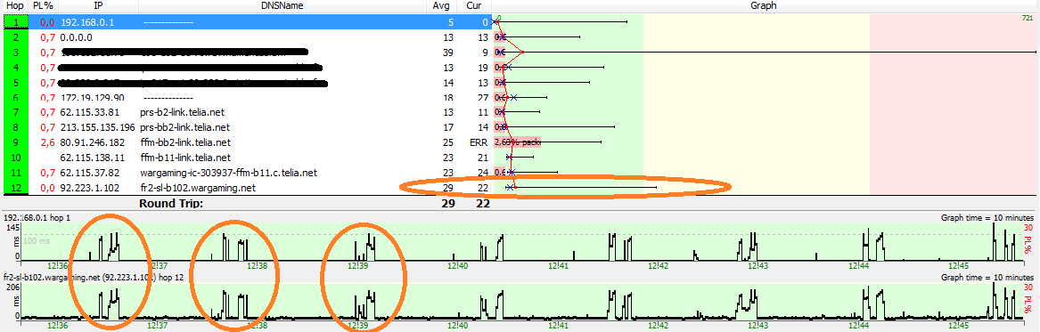1040x332 pixels.
Task: Click the Graph column header
Action: coord(764,5)
